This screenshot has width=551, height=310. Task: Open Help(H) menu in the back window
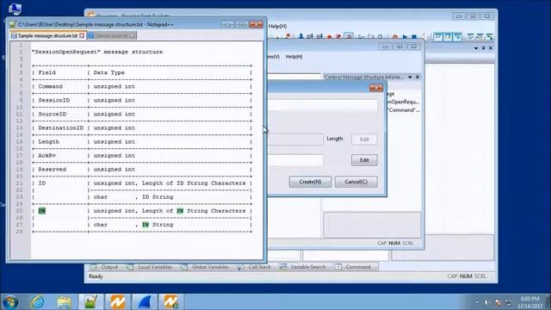(278, 26)
